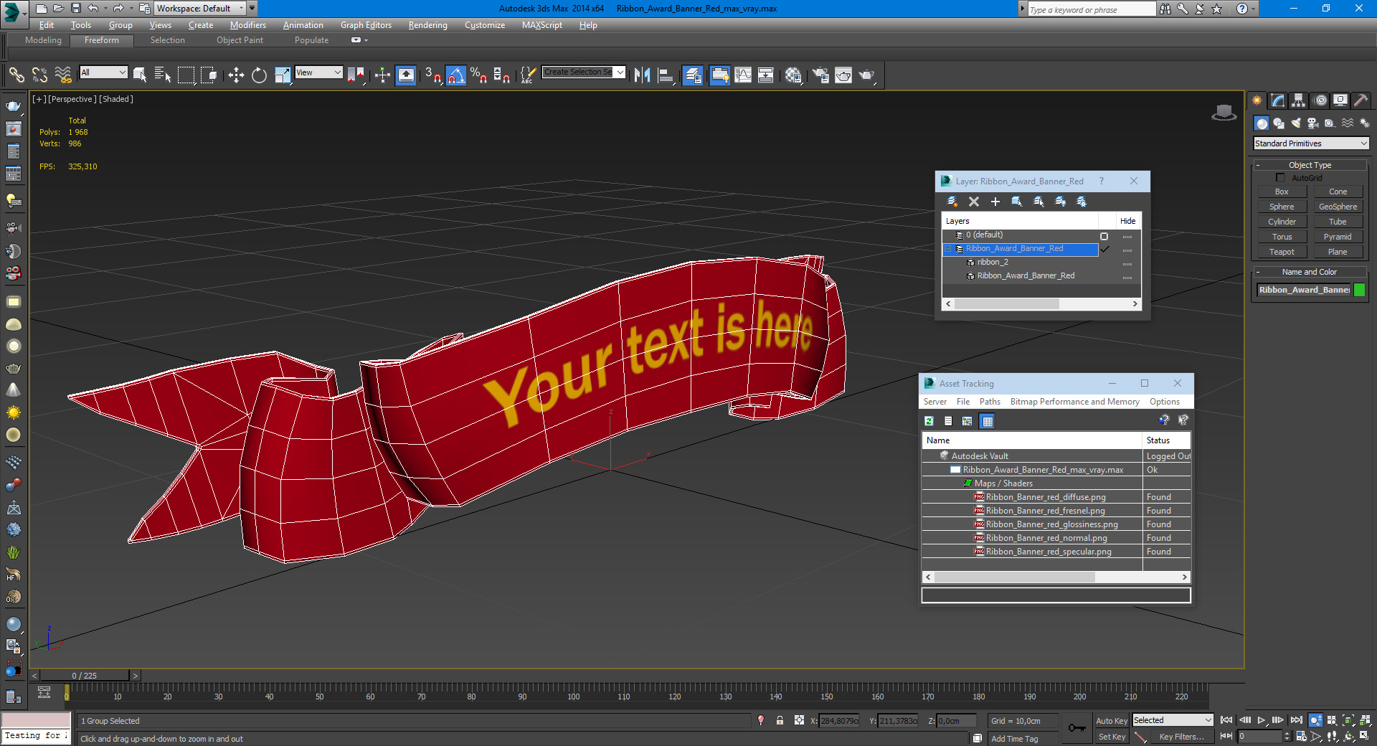Open the Standard Primitives dropdown
The width and height of the screenshot is (1377, 746).
(x=1311, y=143)
